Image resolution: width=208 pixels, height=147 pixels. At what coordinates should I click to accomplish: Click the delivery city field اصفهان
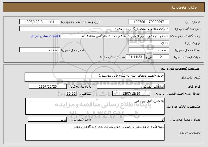(x=40, y=50)
